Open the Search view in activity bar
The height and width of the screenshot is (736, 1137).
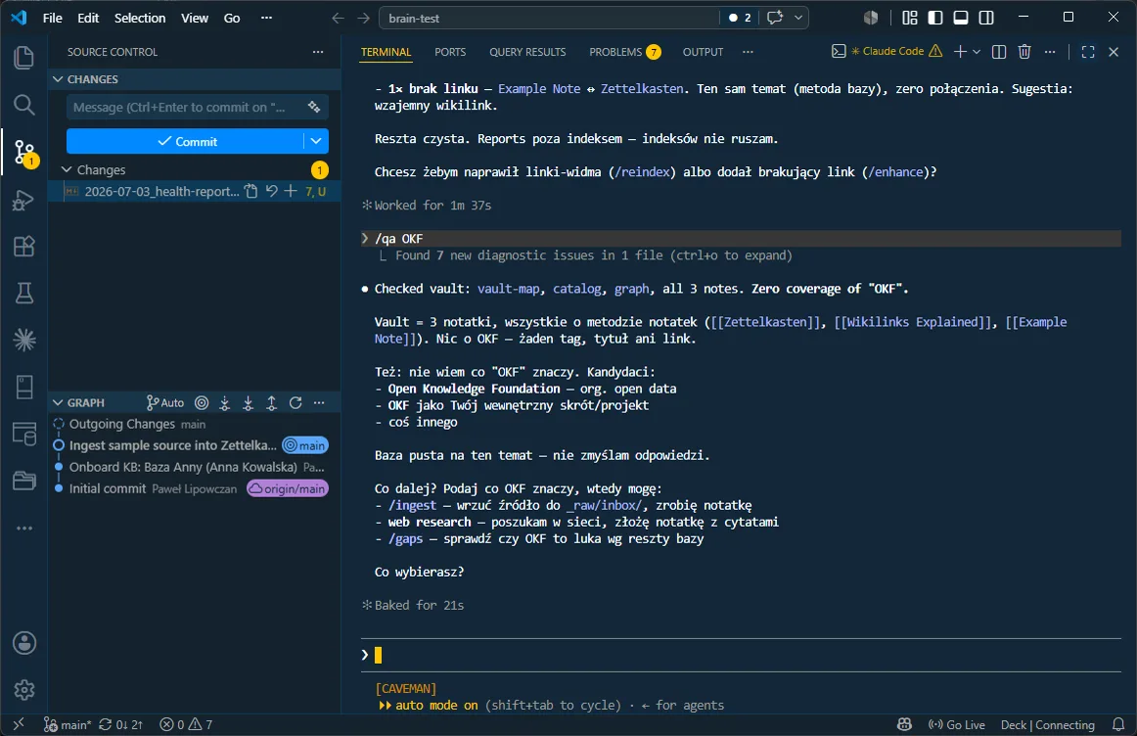[23, 105]
